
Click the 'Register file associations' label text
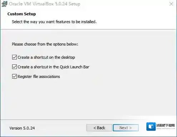(x=39, y=77)
